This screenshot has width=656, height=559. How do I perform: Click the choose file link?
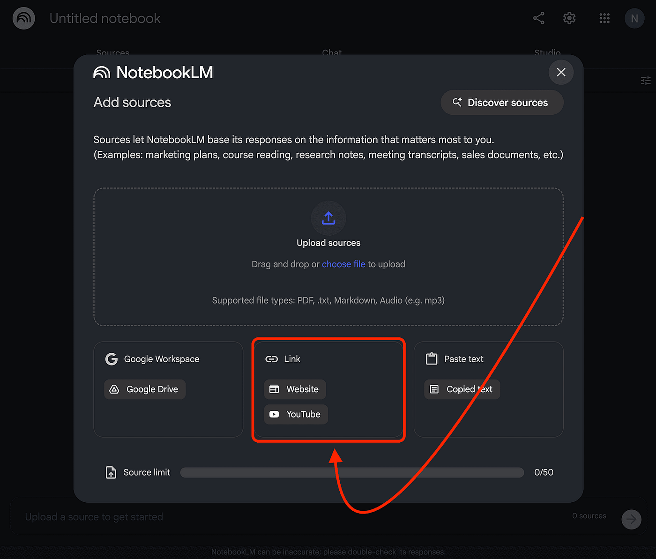pos(343,264)
